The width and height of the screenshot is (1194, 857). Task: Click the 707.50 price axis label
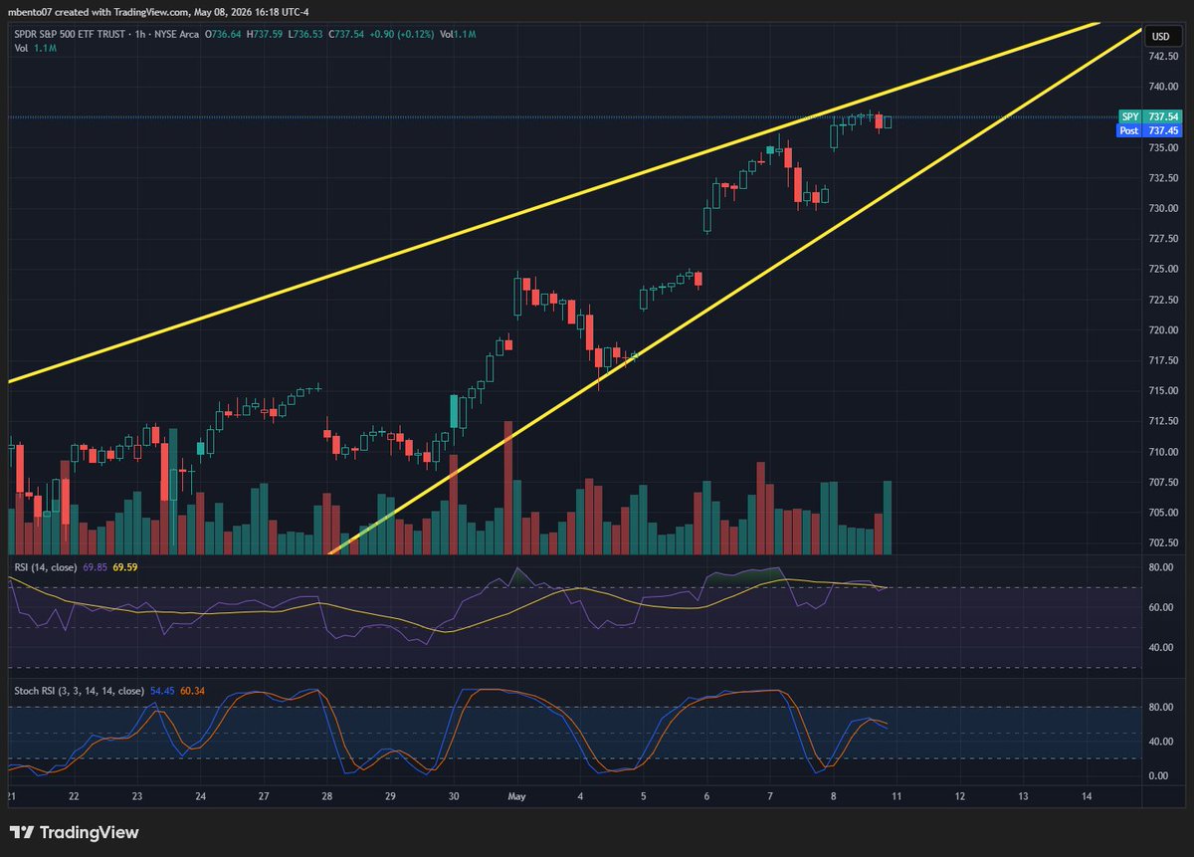click(1163, 482)
